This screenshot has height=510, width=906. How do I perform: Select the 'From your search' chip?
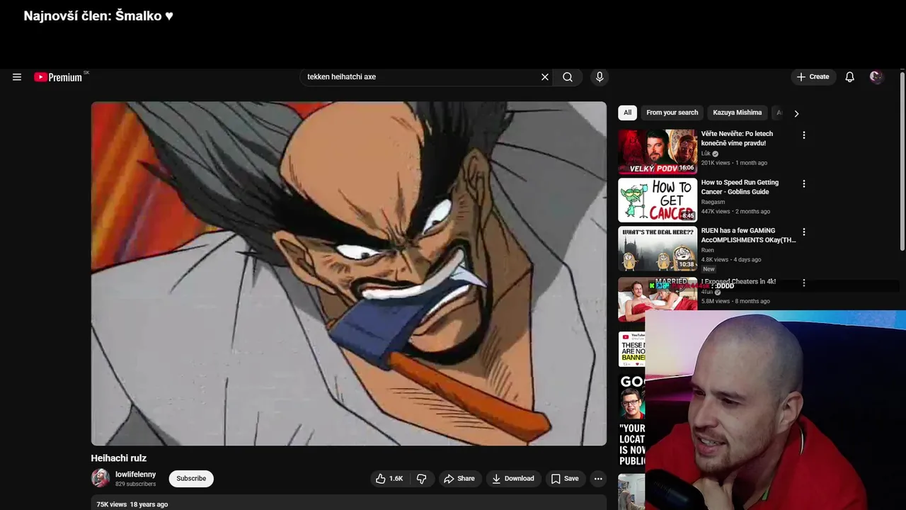coord(672,113)
